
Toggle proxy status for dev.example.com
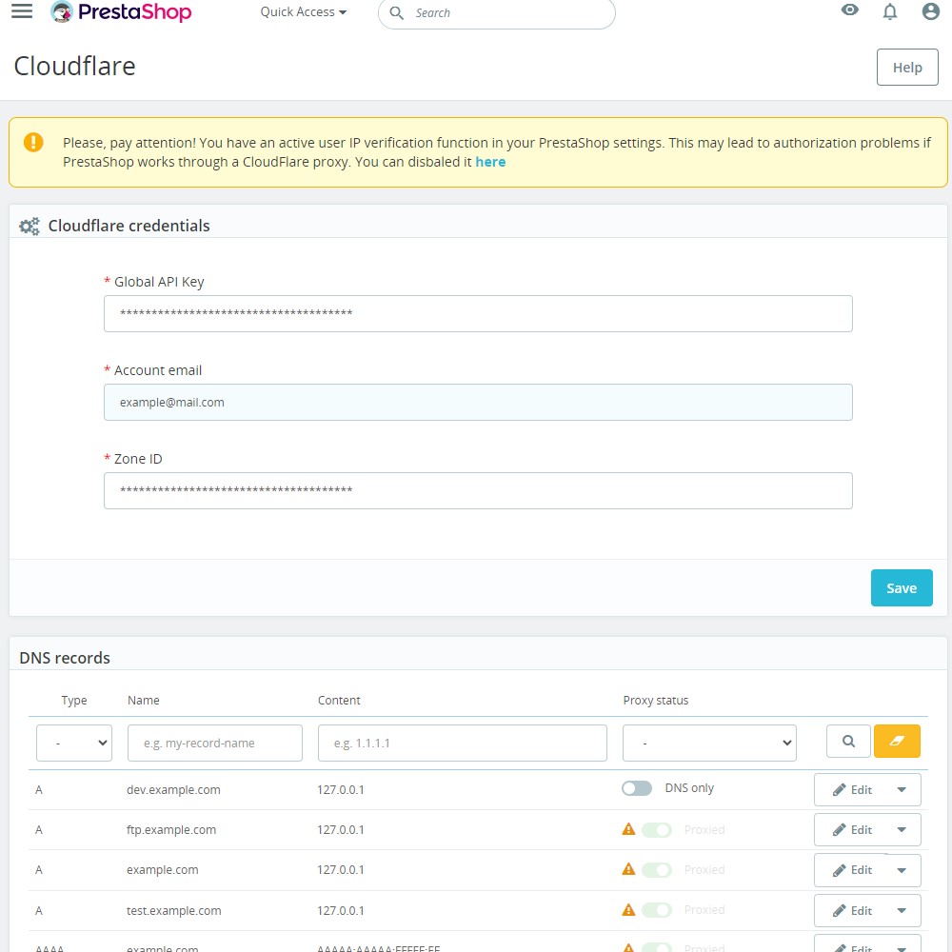click(x=636, y=788)
